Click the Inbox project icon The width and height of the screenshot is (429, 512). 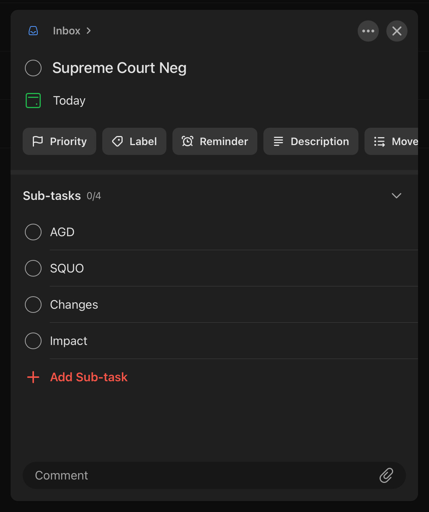click(34, 31)
